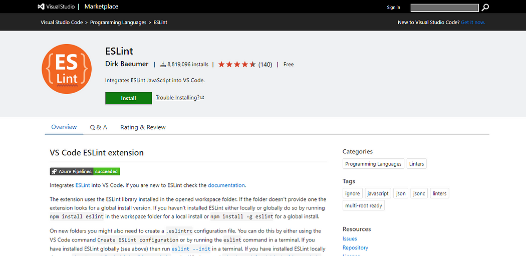
Task: Click the json tag
Action: click(401, 193)
